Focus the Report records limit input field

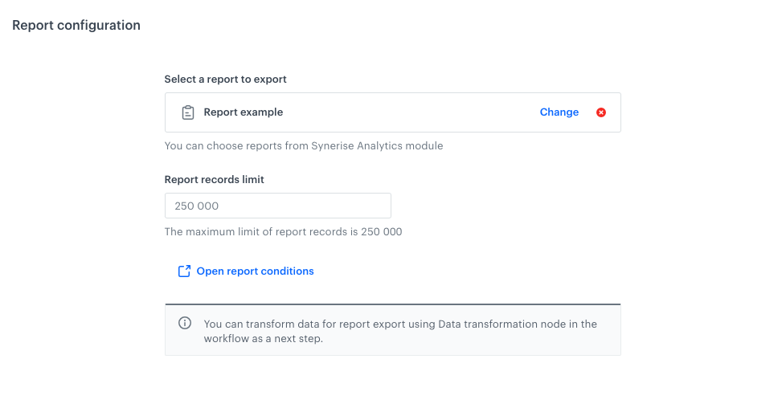(x=277, y=206)
